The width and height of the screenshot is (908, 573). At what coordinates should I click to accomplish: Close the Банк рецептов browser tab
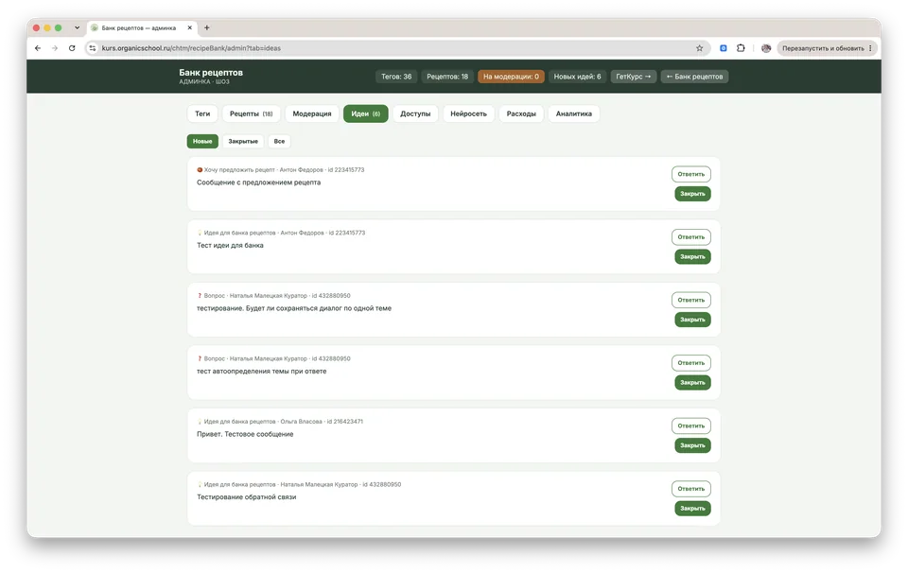[x=189, y=27]
